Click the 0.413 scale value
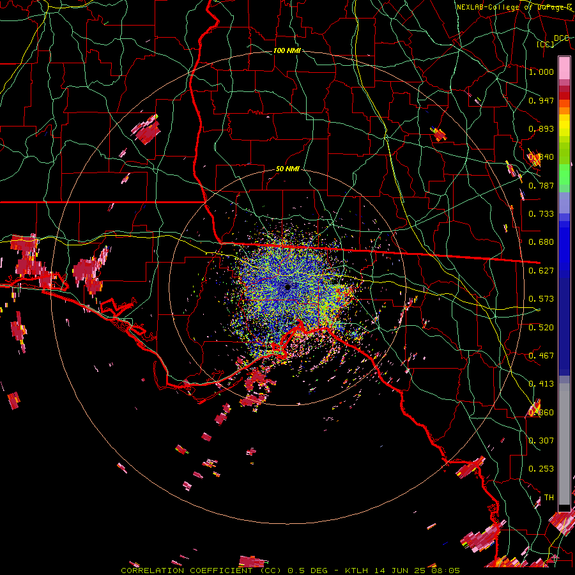The width and height of the screenshot is (575, 575). [x=541, y=384]
